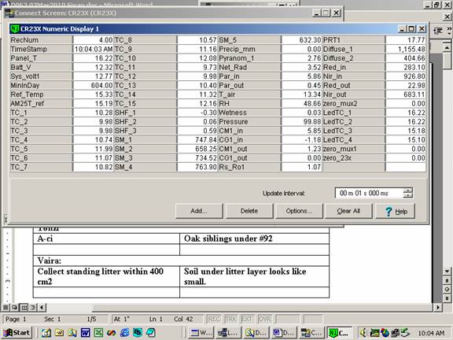Click the A-ci cell in Word table
This screenshot has height=340, width=453.
(x=106, y=238)
